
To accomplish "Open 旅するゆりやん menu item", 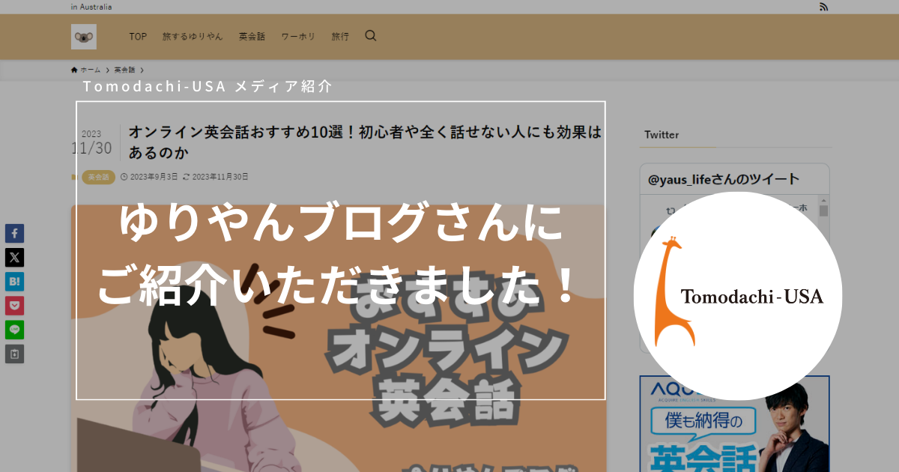I will click(193, 36).
